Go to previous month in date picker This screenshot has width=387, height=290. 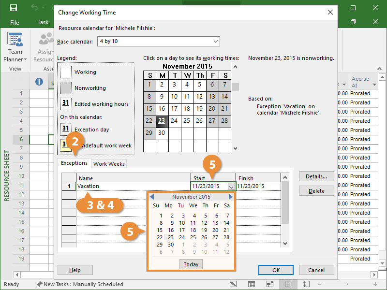click(x=152, y=197)
